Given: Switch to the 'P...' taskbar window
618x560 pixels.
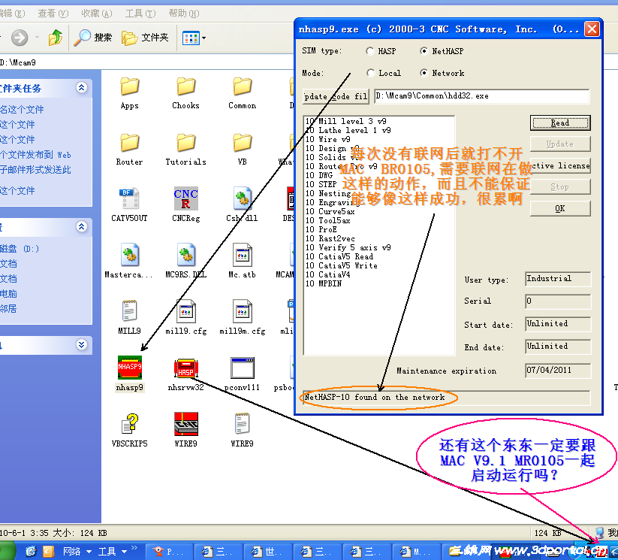Looking at the screenshot, I should [x=170, y=551].
